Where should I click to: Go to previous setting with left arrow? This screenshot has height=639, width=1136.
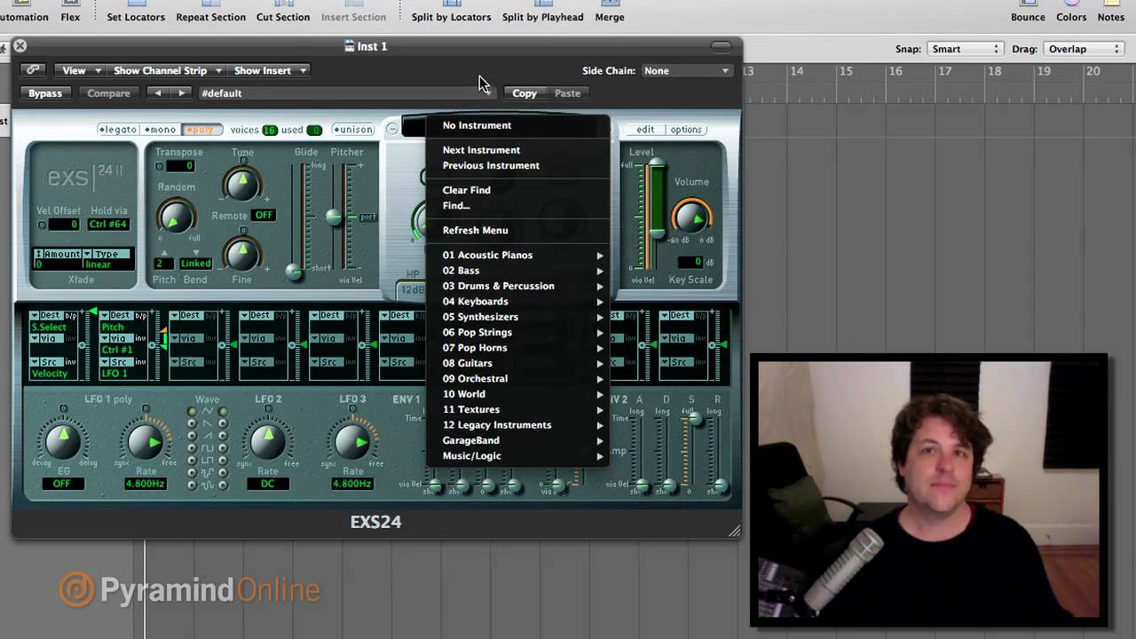pos(158,93)
